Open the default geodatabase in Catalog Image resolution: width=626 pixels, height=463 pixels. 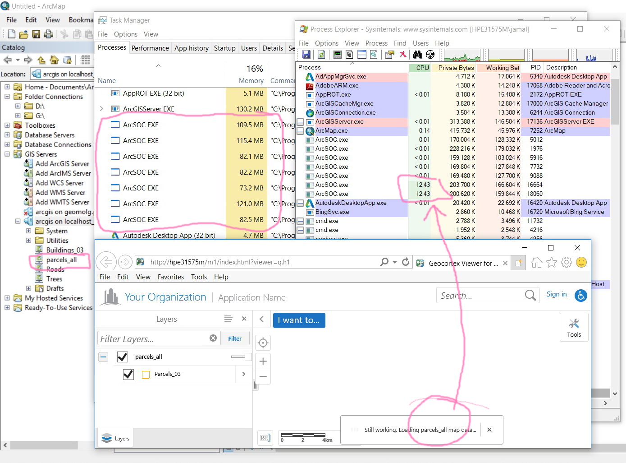(68, 60)
